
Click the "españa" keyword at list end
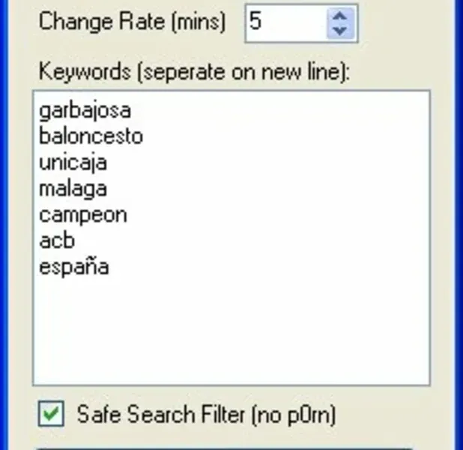tap(74, 267)
